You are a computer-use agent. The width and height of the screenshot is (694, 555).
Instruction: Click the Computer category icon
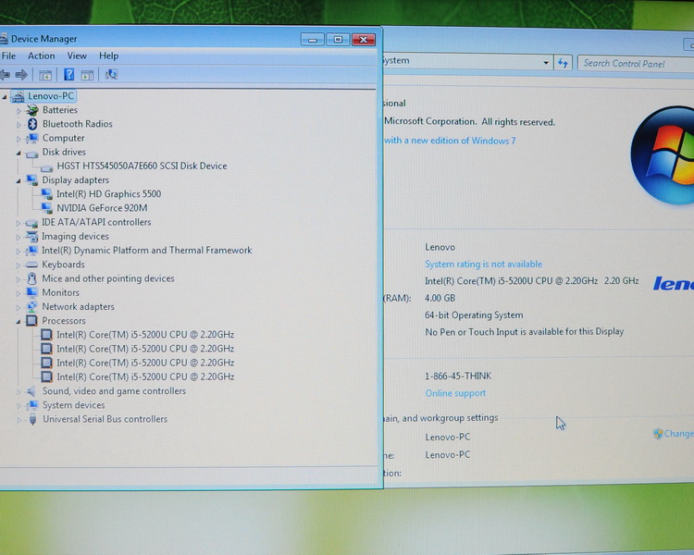click(31, 138)
